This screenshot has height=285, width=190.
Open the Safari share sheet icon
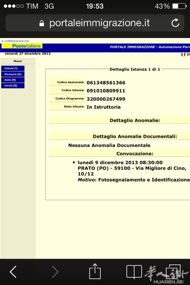coord(95,271)
